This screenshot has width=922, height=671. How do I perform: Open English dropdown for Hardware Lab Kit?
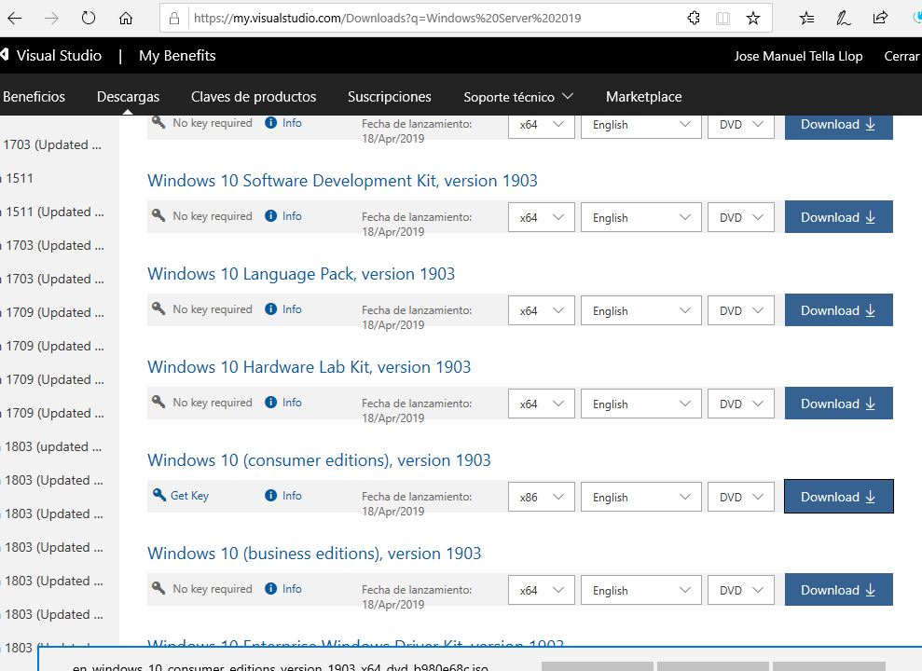pos(641,404)
